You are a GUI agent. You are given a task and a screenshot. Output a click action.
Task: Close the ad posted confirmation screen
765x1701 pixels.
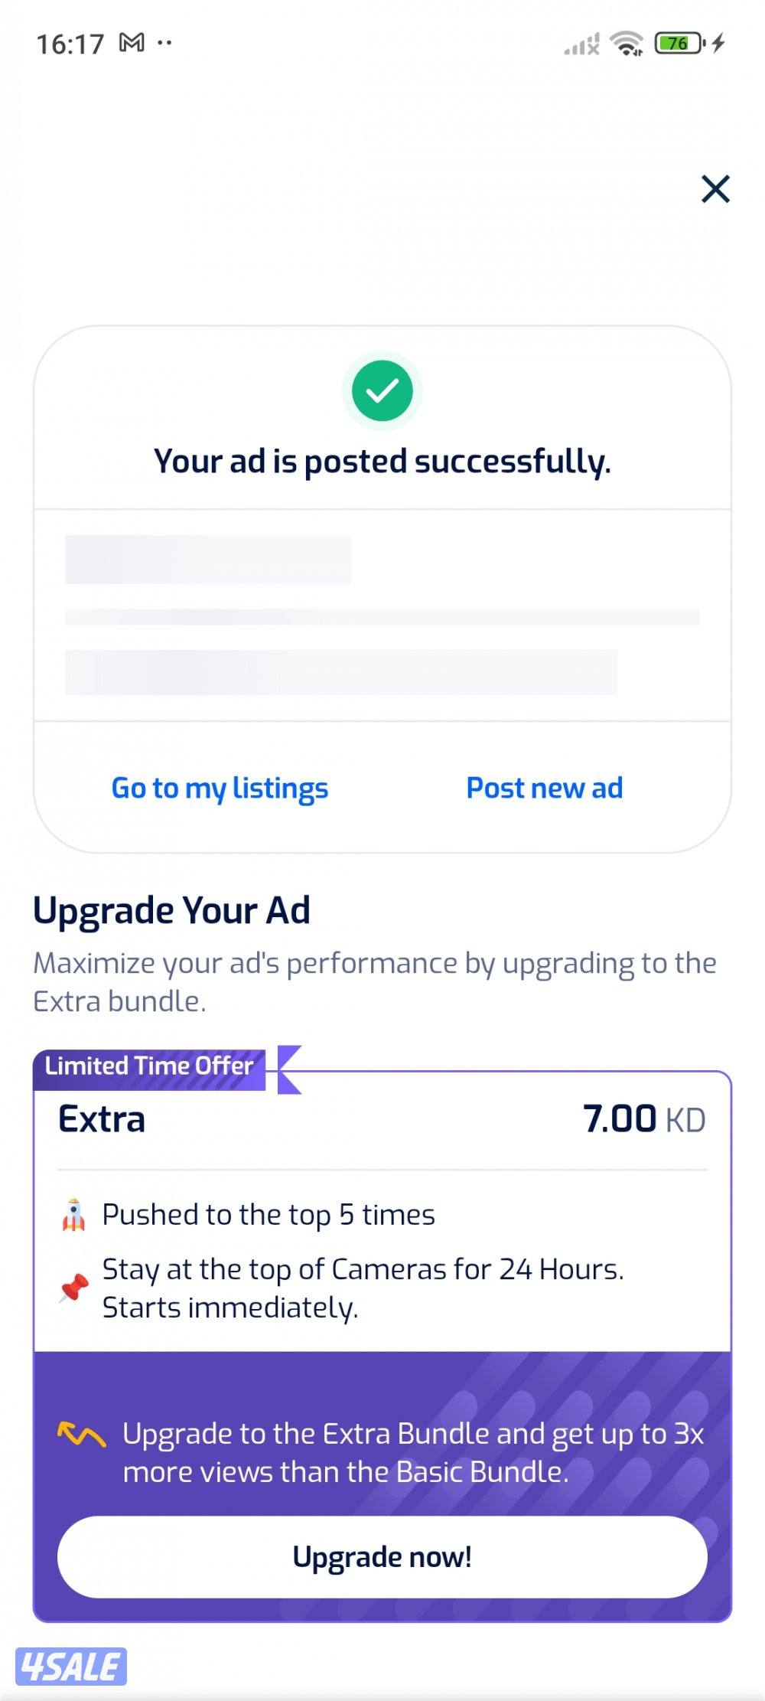coord(715,189)
